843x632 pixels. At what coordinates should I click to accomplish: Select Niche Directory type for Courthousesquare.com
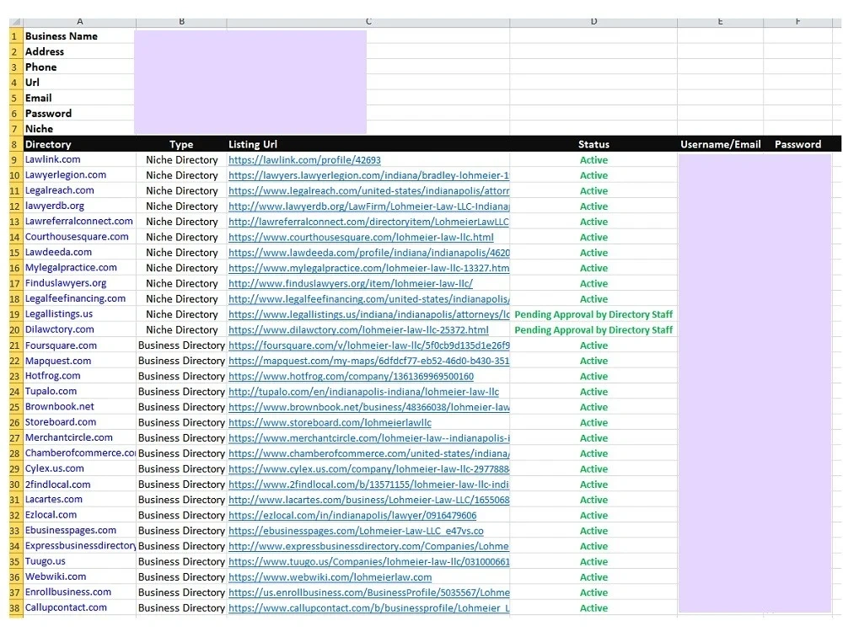[181, 237]
